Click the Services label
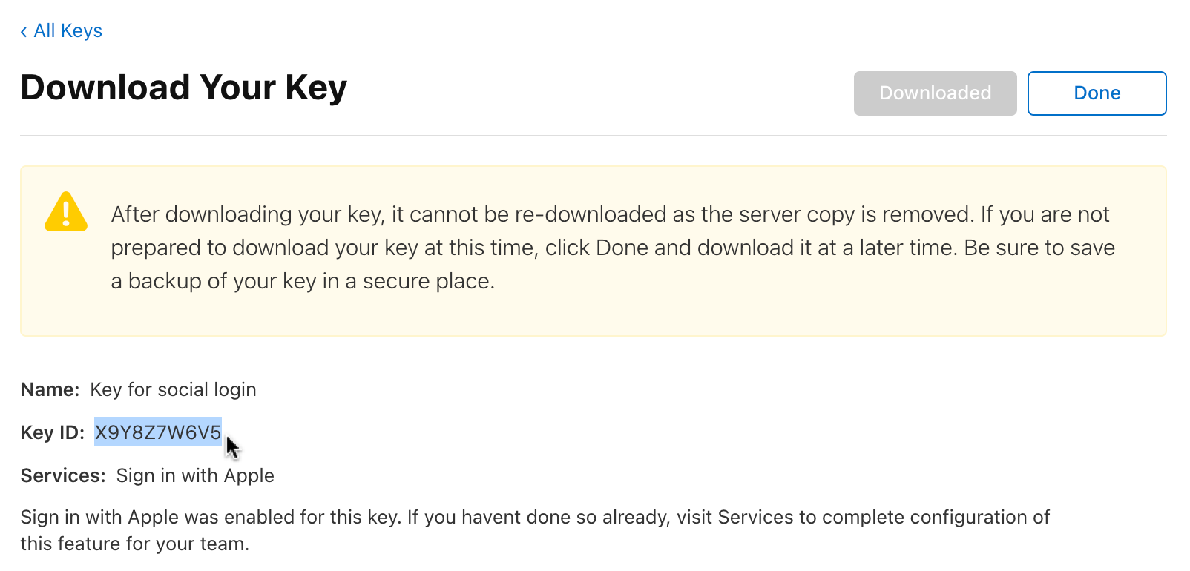 62,475
